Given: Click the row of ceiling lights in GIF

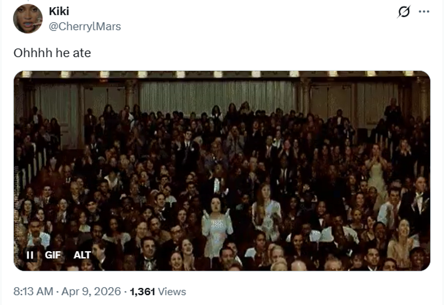Looking at the screenshot, I should [217, 74].
